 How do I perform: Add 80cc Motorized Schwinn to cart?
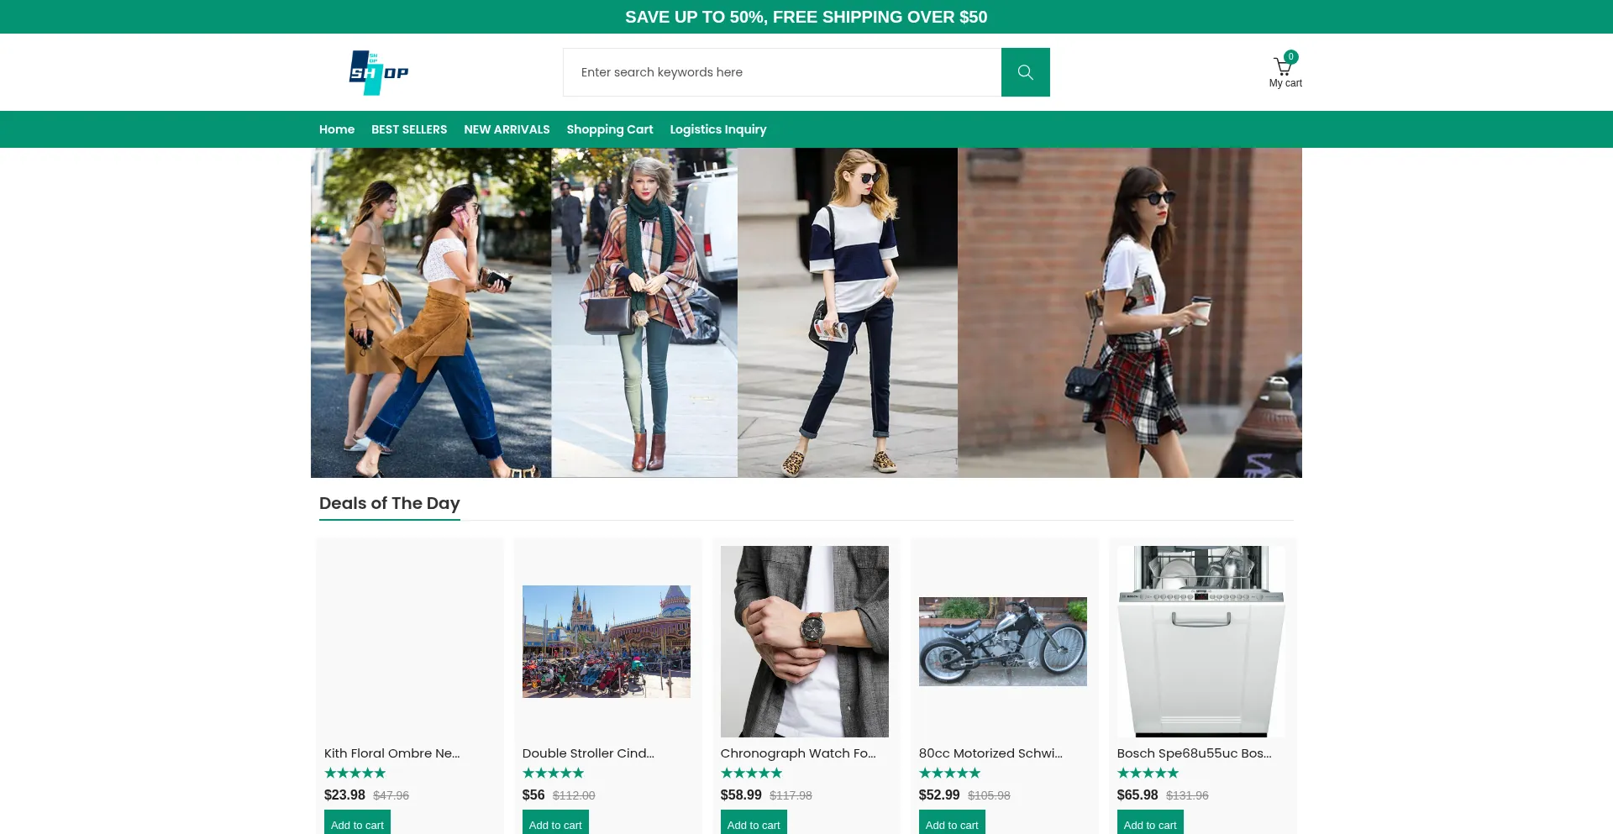click(952, 824)
